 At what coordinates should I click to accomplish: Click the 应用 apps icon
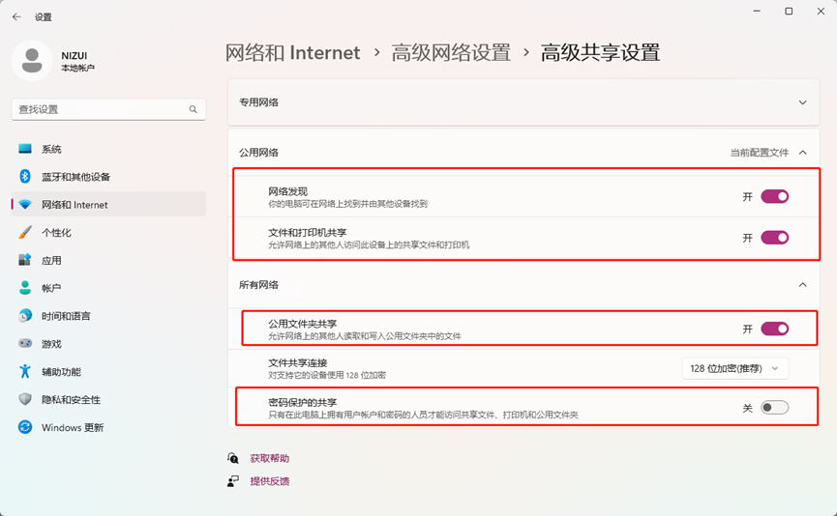pyautogui.click(x=25, y=260)
